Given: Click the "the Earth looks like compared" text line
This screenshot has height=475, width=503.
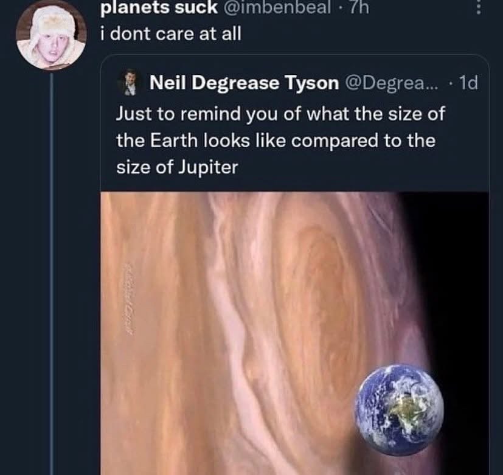Looking at the screenshot, I should [x=276, y=140].
